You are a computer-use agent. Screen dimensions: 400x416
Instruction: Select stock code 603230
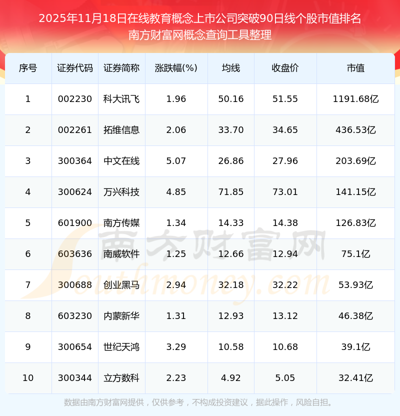point(75,316)
